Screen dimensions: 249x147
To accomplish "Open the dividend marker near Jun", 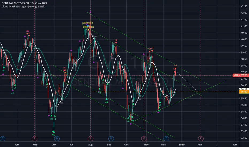I will click(57, 138).
